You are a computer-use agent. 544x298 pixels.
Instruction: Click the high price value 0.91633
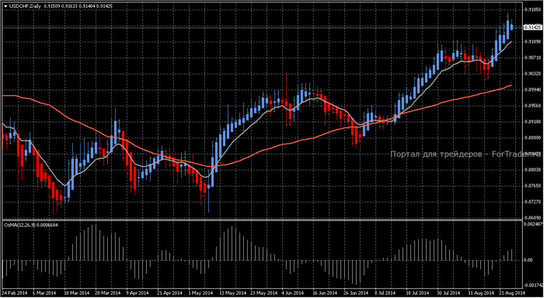(x=70, y=6)
